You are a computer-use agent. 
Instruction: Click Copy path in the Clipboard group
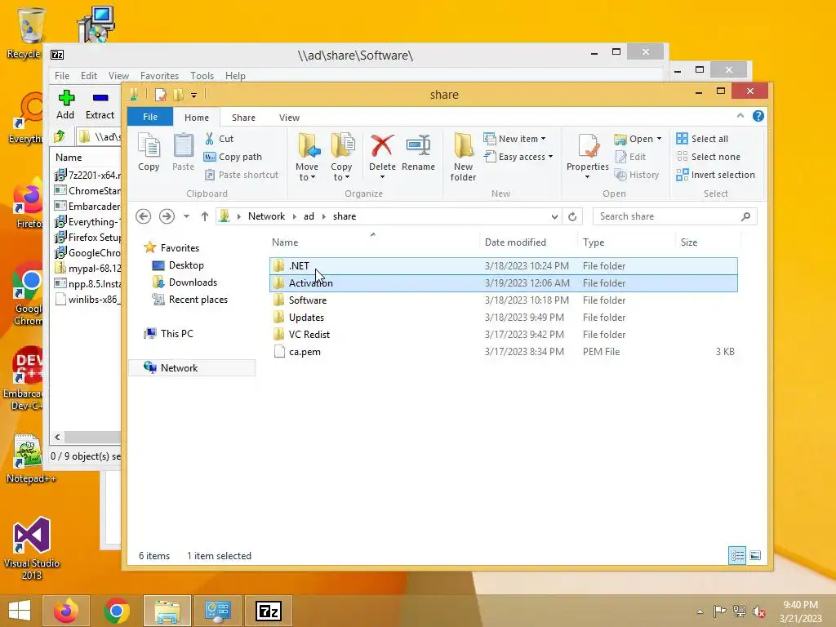coord(233,157)
